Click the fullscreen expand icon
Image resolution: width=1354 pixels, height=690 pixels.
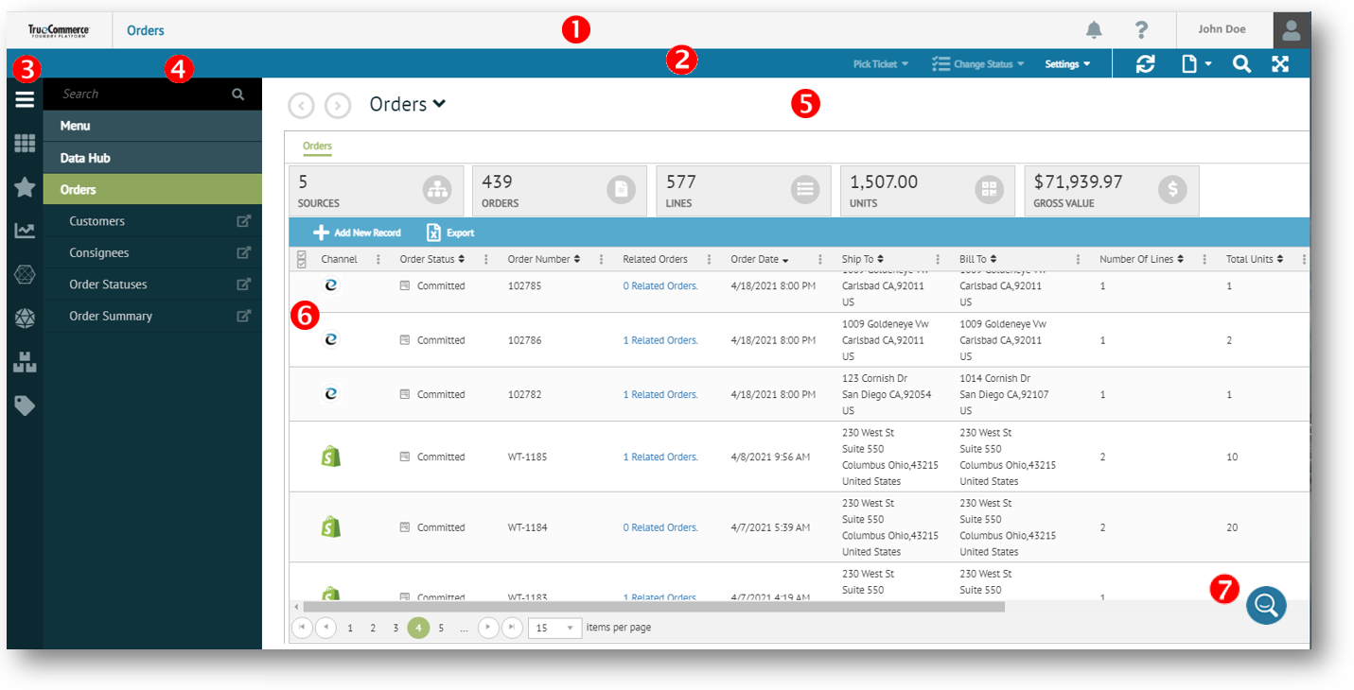[1280, 64]
